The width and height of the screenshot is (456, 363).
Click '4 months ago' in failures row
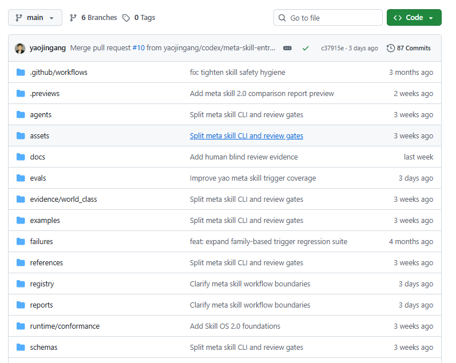click(x=411, y=241)
